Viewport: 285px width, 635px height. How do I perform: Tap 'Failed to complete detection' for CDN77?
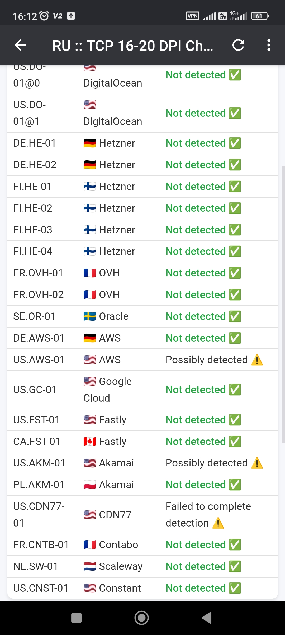pyautogui.click(x=208, y=515)
